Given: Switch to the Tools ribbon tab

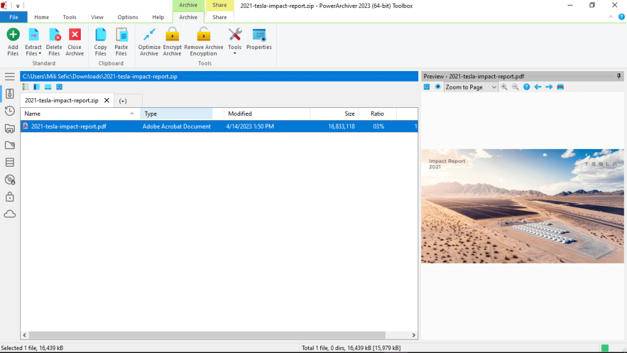Looking at the screenshot, I should pyautogui.click(x=70, y=17).
